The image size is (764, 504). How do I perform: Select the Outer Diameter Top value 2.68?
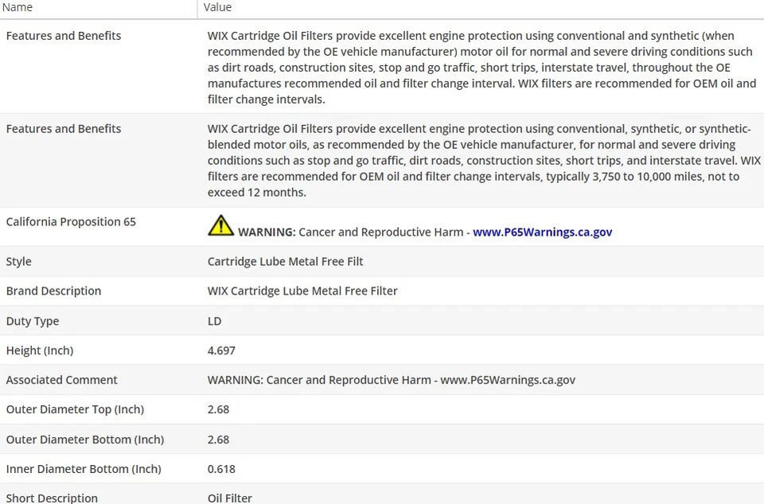218,409
